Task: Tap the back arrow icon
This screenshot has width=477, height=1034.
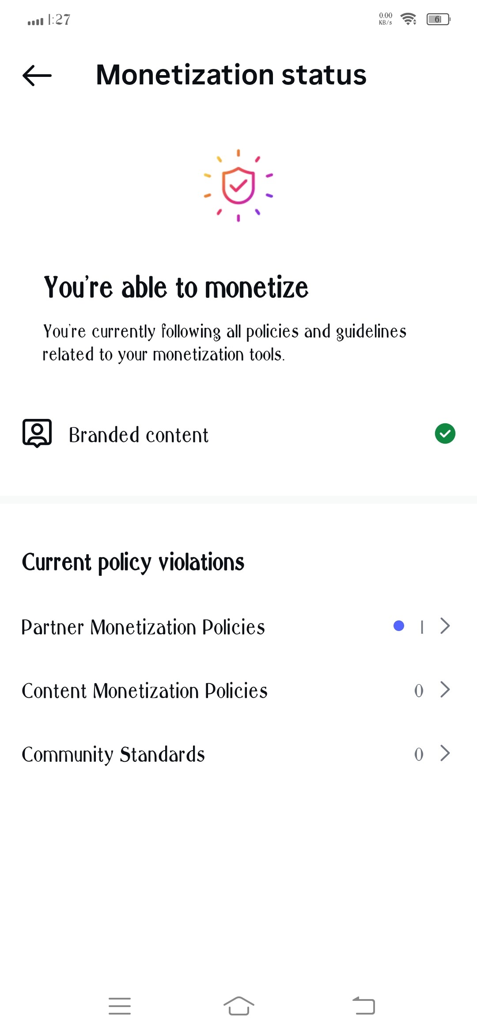Action: [37, 75]
